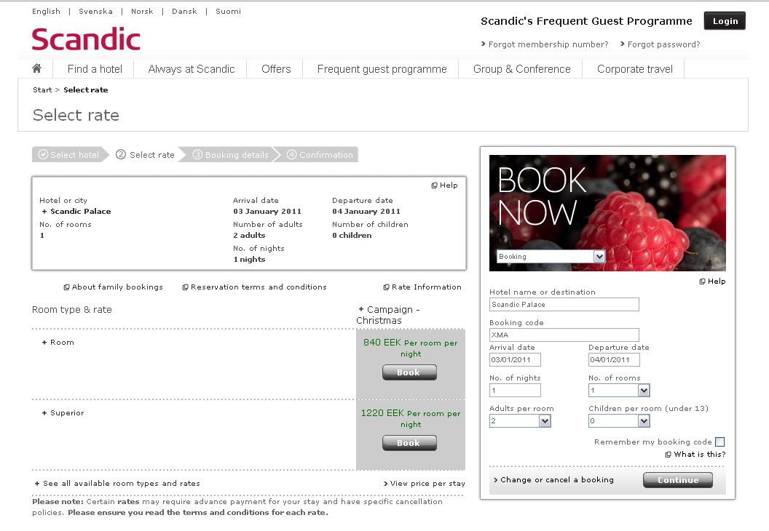Go back to Select hotel step
The height and width of the screenshot is (531, 769).
pos(69,155)
